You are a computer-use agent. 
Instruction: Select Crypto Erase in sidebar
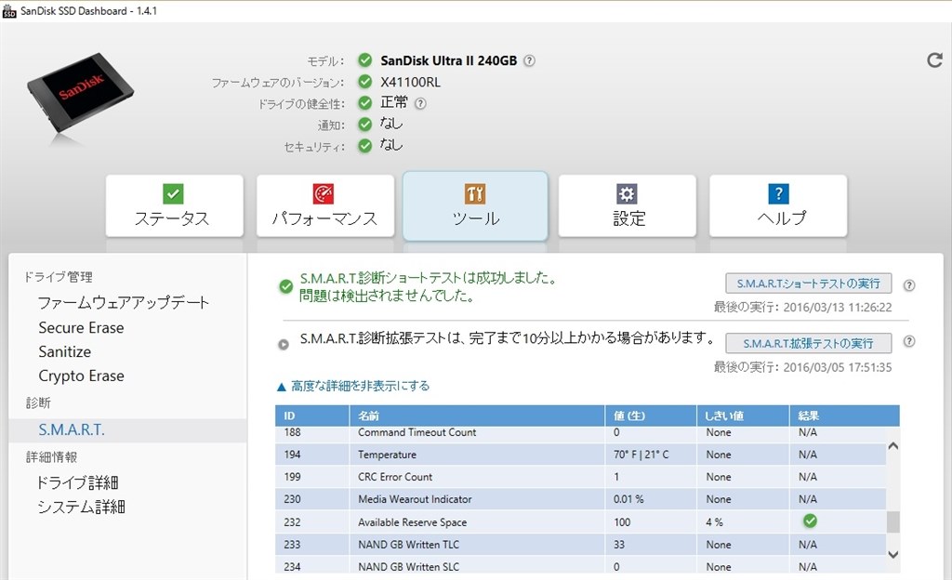pos(82,376)
